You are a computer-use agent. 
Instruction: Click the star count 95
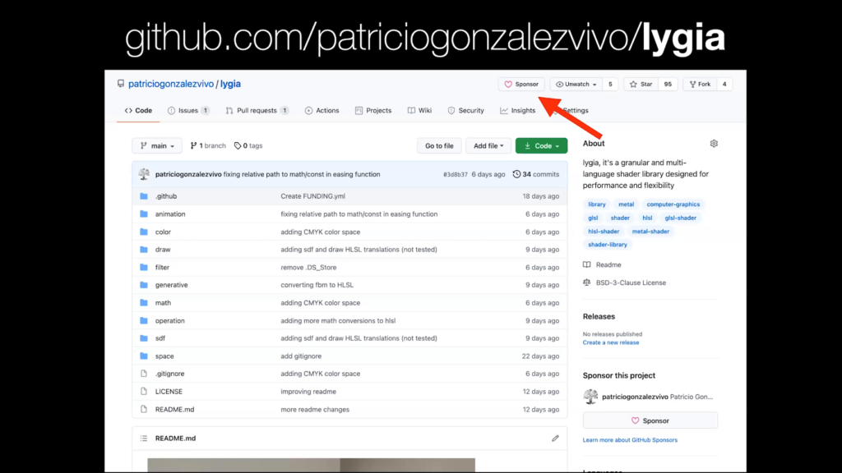[668, 85]
